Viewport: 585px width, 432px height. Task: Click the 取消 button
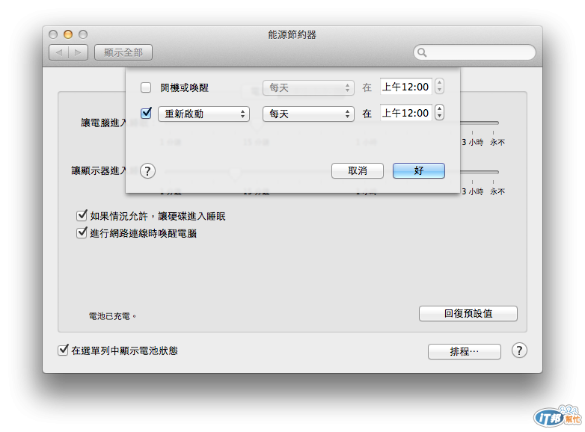[358, 170]
